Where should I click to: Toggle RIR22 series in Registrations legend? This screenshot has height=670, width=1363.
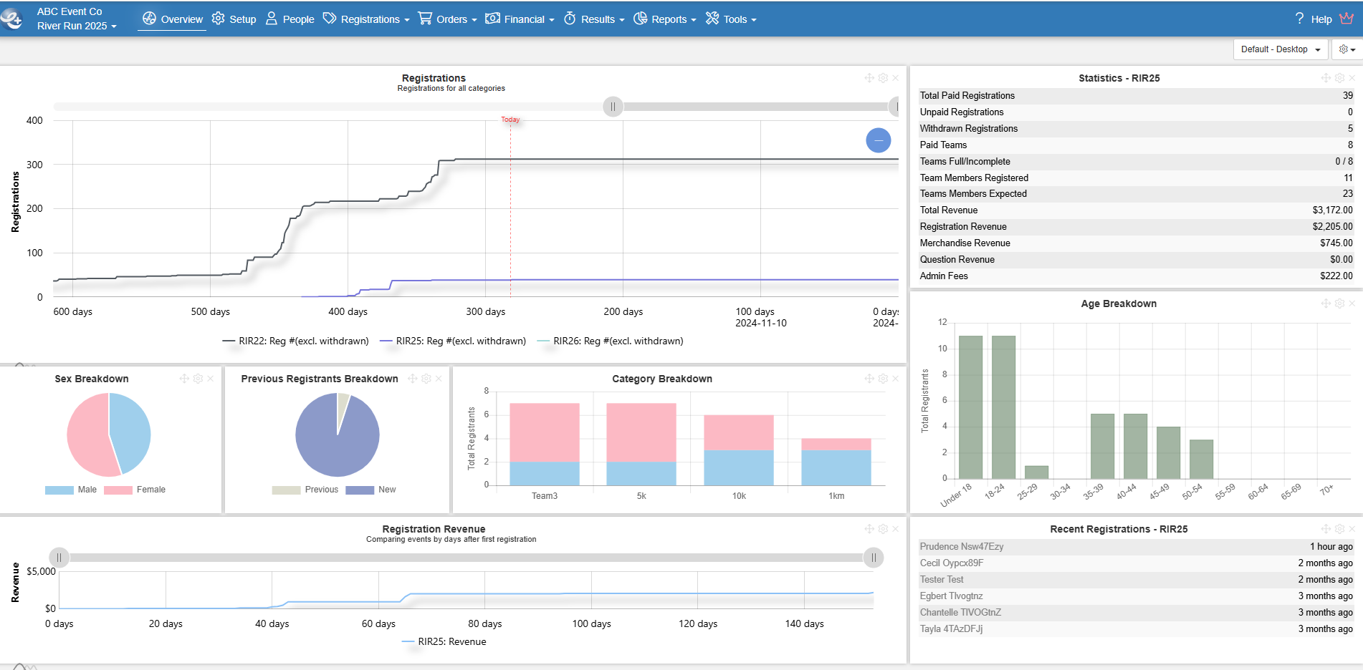[296, 341]
